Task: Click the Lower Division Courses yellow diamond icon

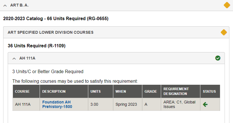Action: click(x=224, y=32)
